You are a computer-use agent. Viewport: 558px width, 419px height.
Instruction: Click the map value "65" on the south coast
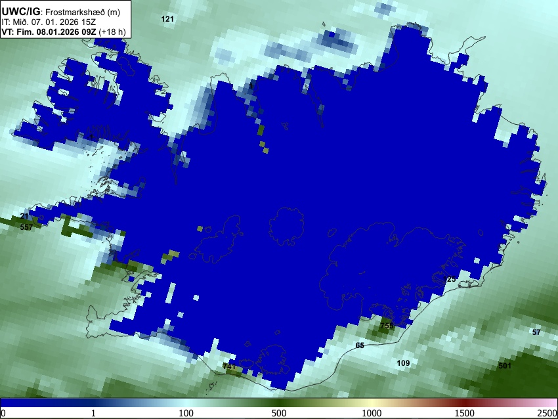click(360, 345)
